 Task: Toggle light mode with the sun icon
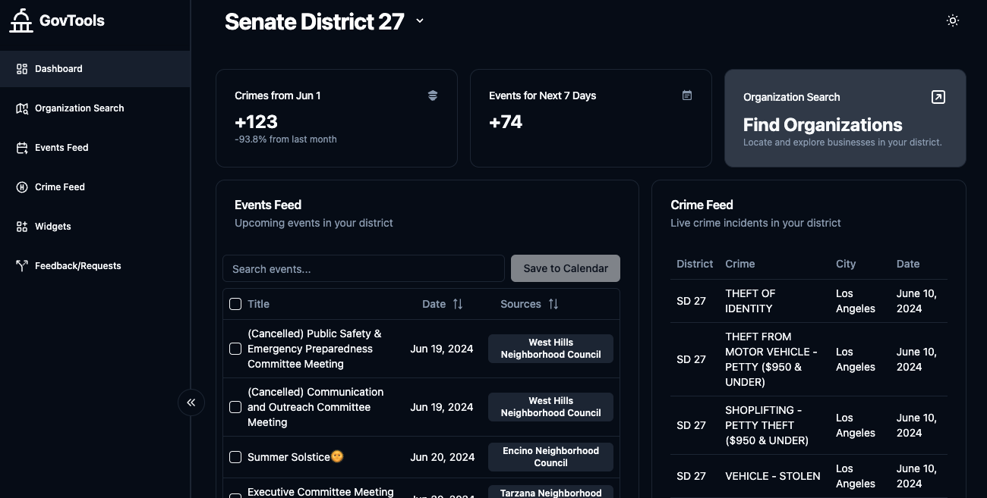[953, 20]
